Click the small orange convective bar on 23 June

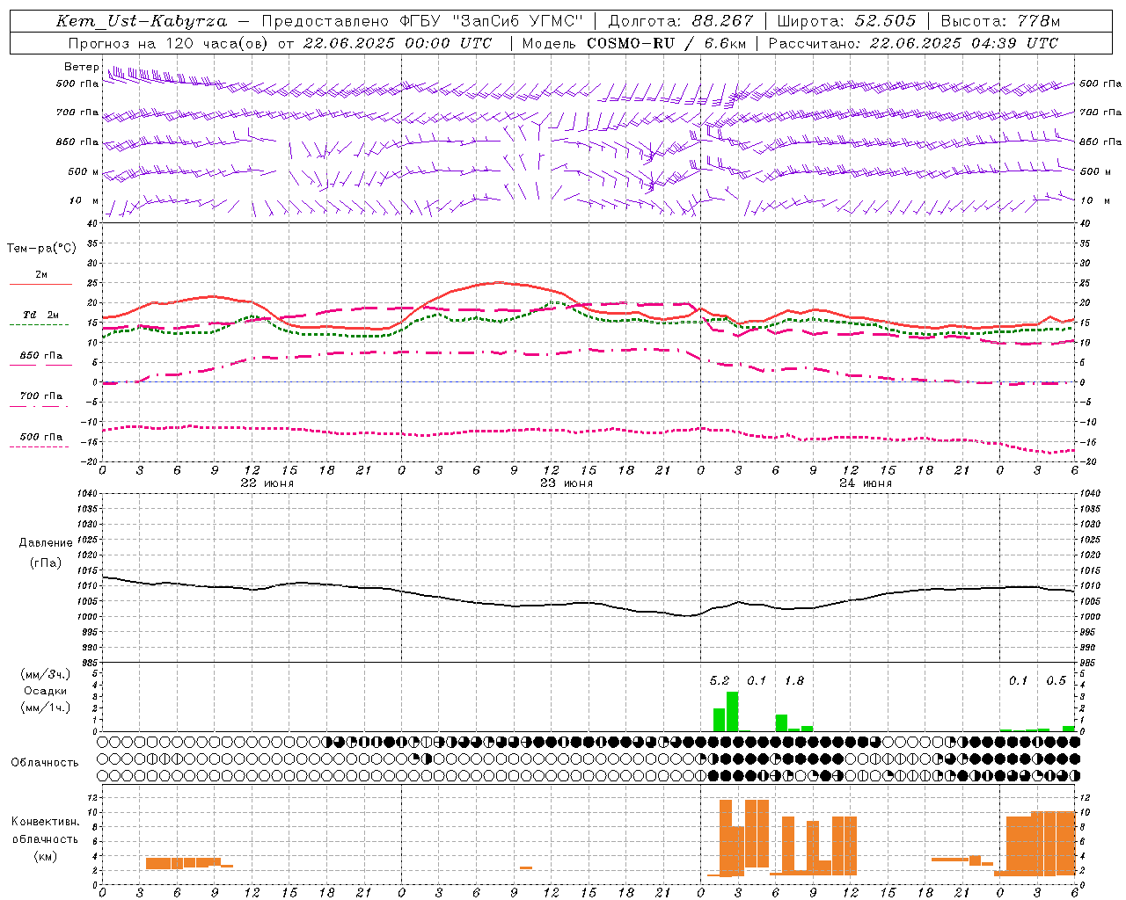point(525,868)
